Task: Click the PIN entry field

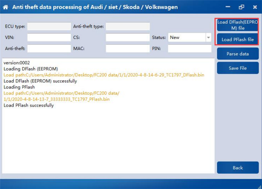Action: point(190,48)
